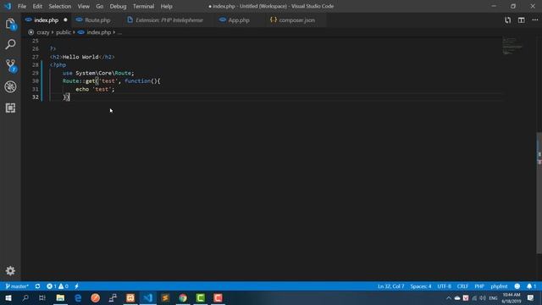
Task: Open the Windows action center icon
Action: click(x=531, y=297)
